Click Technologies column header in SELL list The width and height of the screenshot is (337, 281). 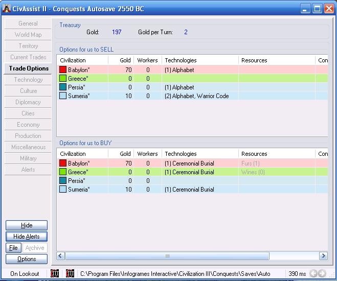[x=200, y=60]
